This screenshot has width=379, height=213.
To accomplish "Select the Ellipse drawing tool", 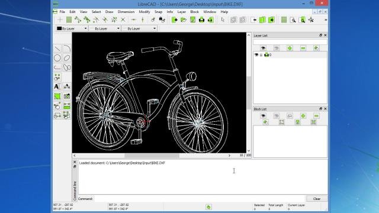I will 67,58.
